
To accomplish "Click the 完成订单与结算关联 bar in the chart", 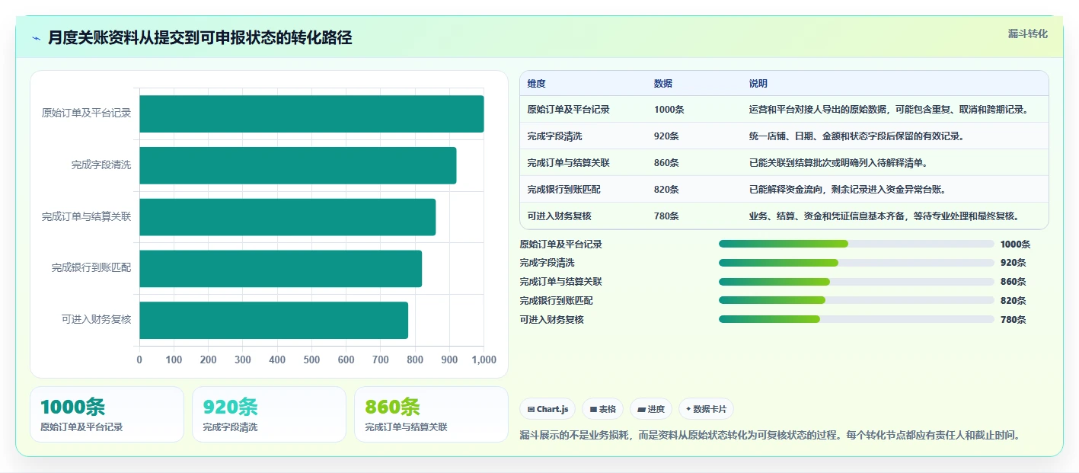I will (287, 217).
